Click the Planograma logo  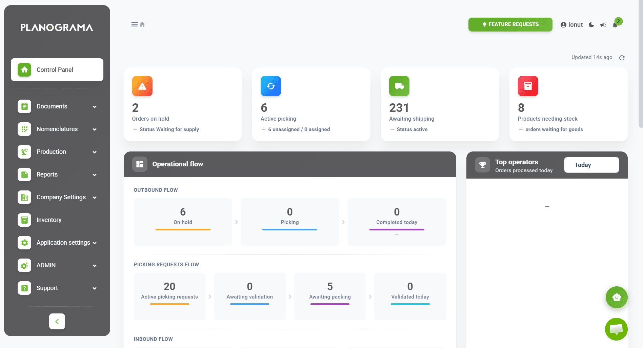(x=57, y=27)
